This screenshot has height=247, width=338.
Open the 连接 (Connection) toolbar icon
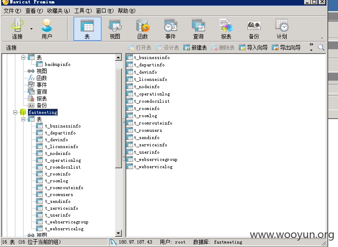[17, 29]
